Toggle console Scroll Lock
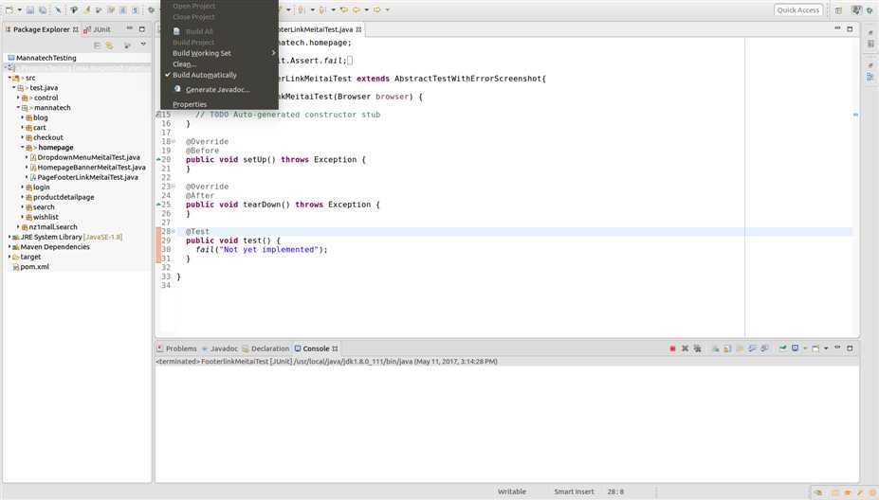Viewport: 879px width, 500px height. click(x=727, y=348)
